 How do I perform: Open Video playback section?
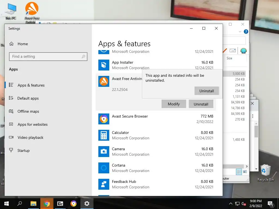(x=31, y=137)
